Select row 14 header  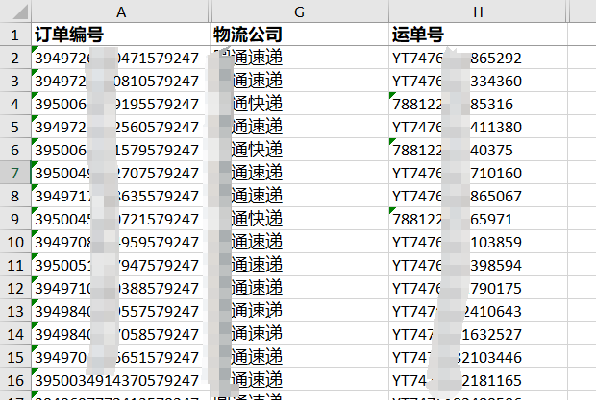[15, 334]
